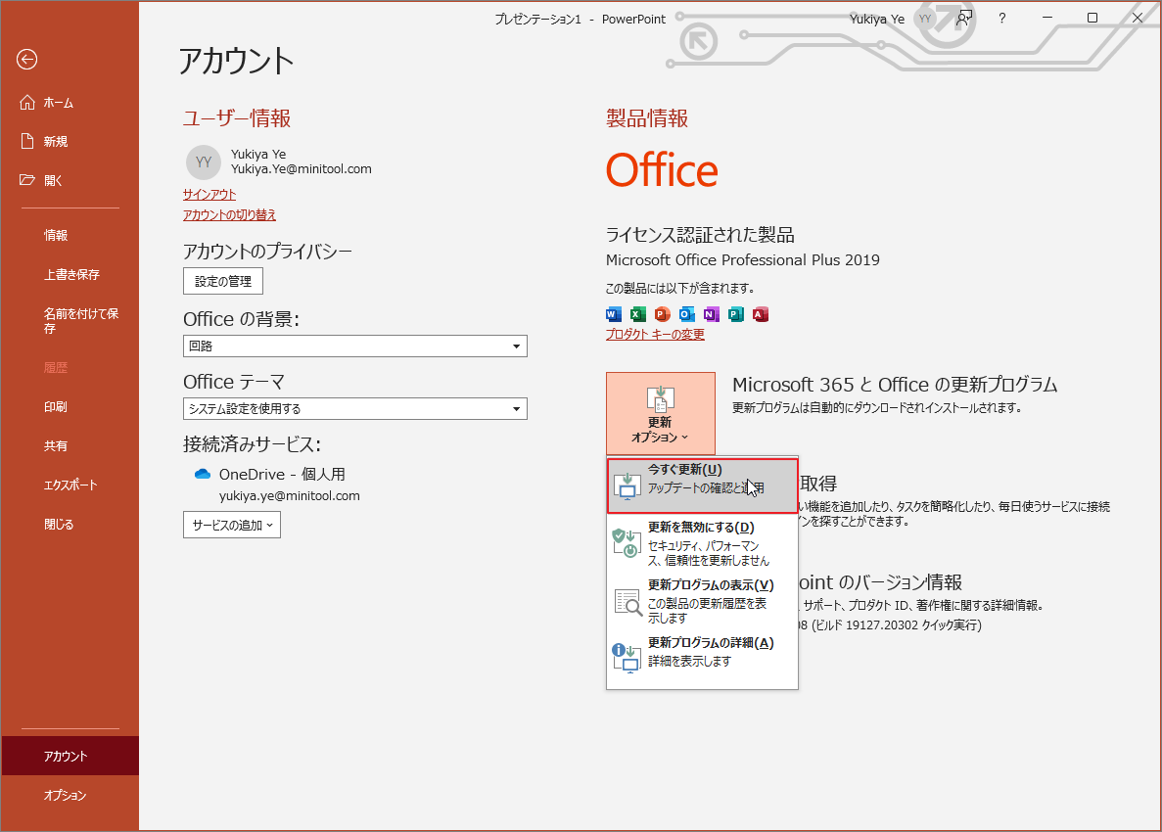Click the Publisher product icon

coord(735,314)
